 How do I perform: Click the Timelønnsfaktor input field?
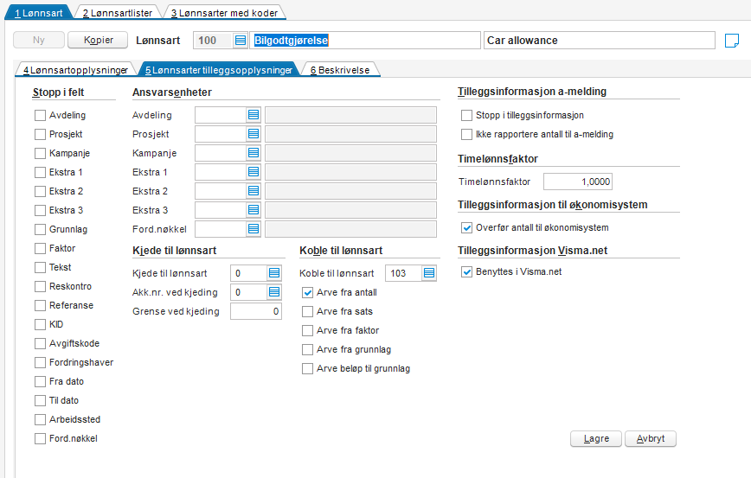578,182
